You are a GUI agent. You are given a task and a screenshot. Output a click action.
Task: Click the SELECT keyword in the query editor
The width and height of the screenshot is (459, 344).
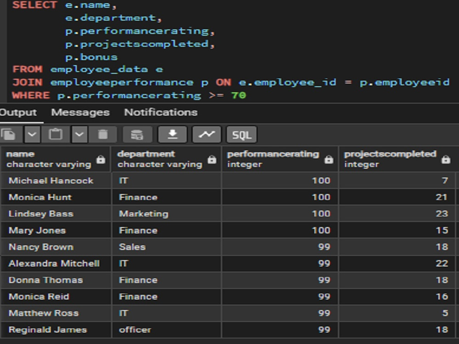34,5
